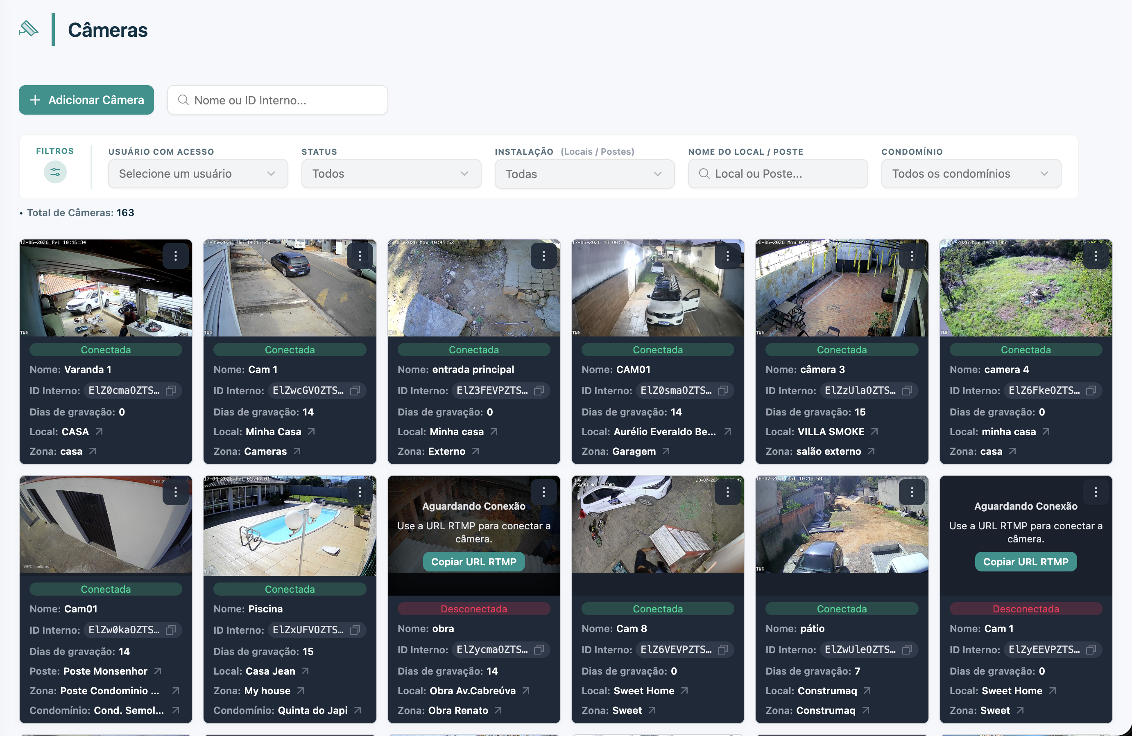Viewport: 1132px width, 736px height.
Task: Open the three-dot menu on Varanda 1 card
Action: pos(176,256)
